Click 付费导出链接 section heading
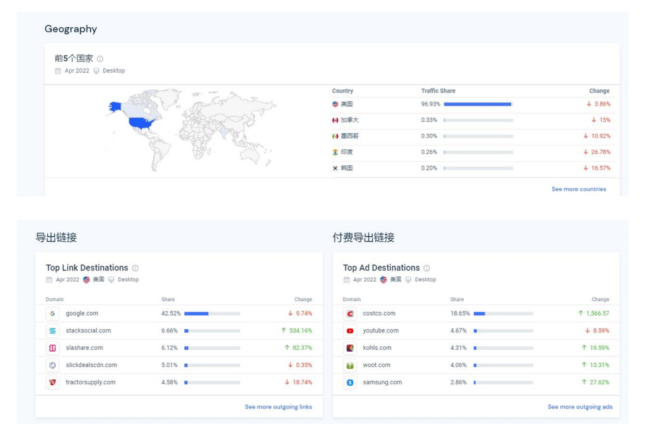The image size is (650, 433). 363,237
